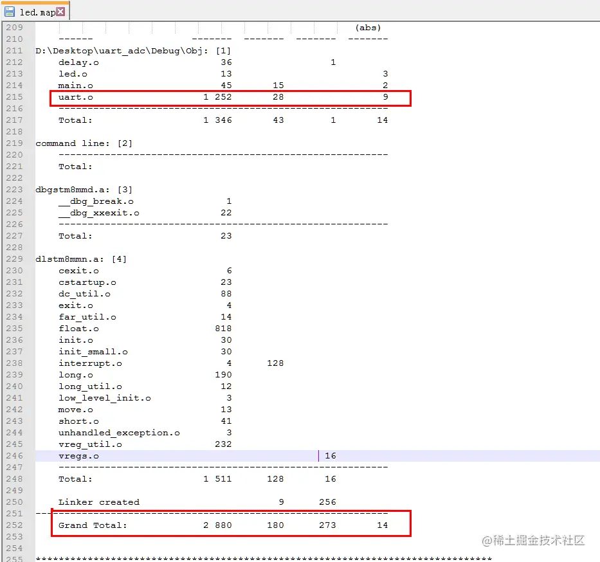The height and width of the screenshot is (562, 600).
Task: Click the text 'Grand Total:'
Action: [x=93, y=525]
